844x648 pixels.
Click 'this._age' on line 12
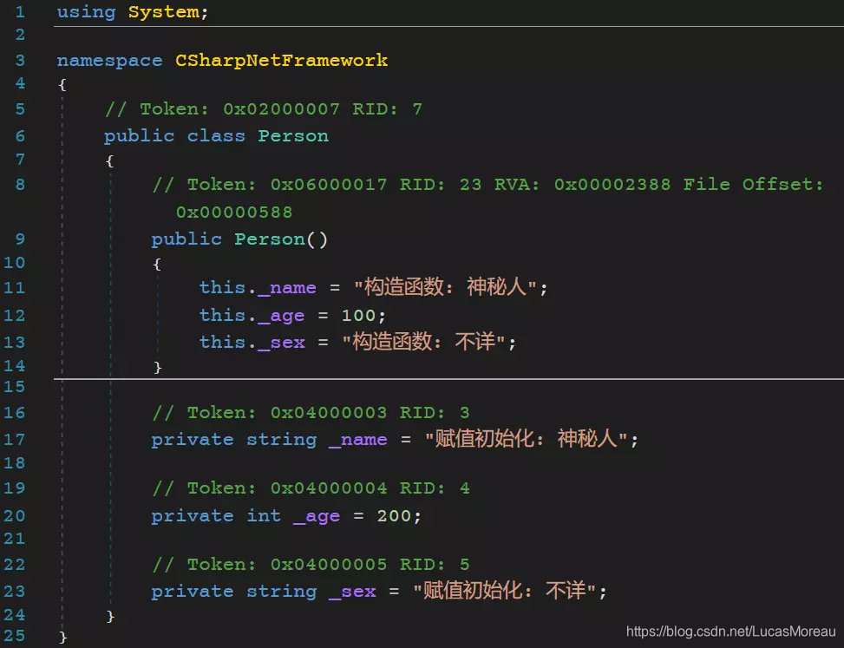[x=252, y=316]
